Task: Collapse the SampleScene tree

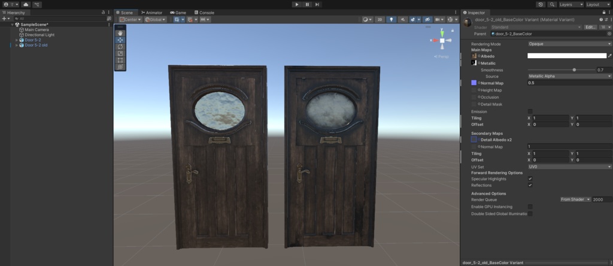Action: coord(12,24)
